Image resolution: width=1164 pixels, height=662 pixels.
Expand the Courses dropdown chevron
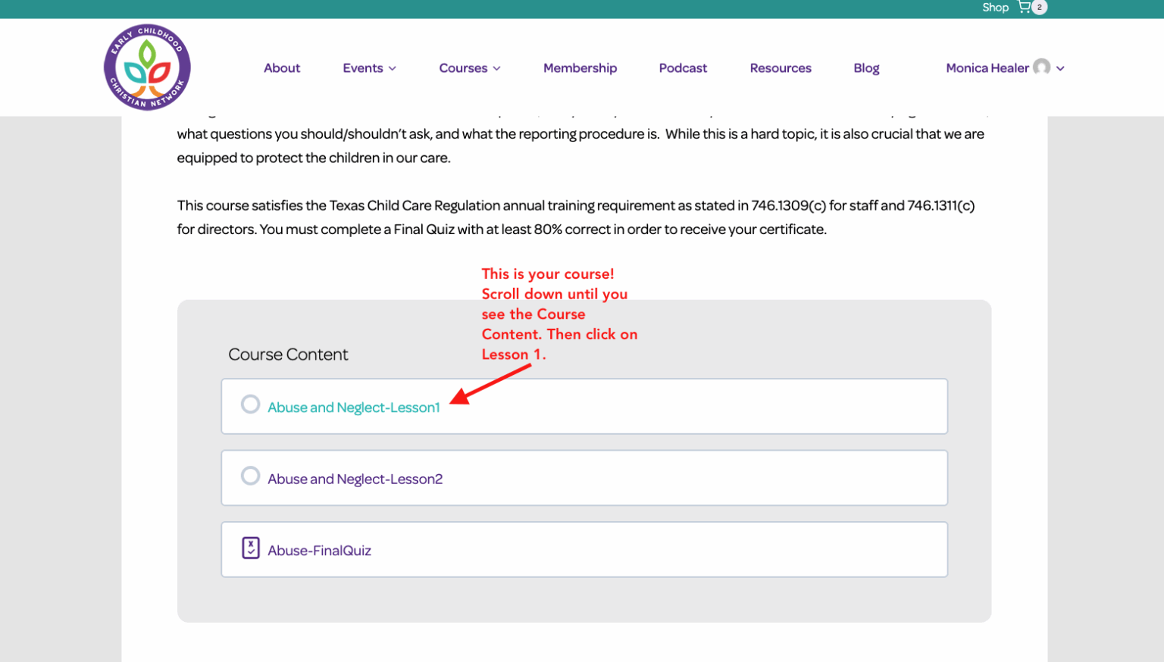497,68
